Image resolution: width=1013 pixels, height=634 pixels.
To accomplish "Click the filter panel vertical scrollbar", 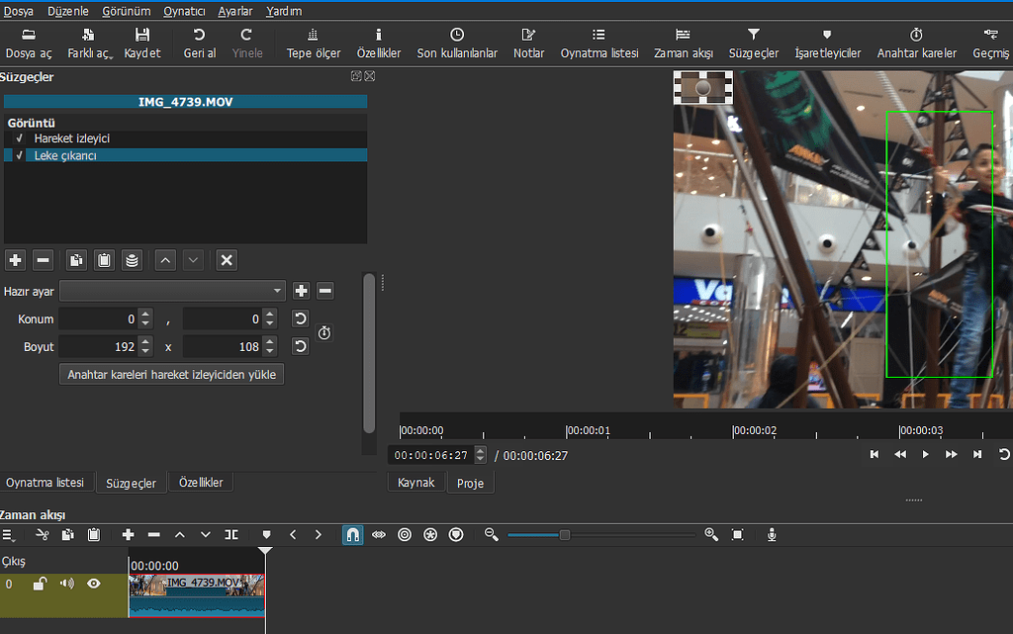I will [369, 352].
